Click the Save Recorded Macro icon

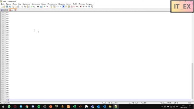(x=92, y=7)
